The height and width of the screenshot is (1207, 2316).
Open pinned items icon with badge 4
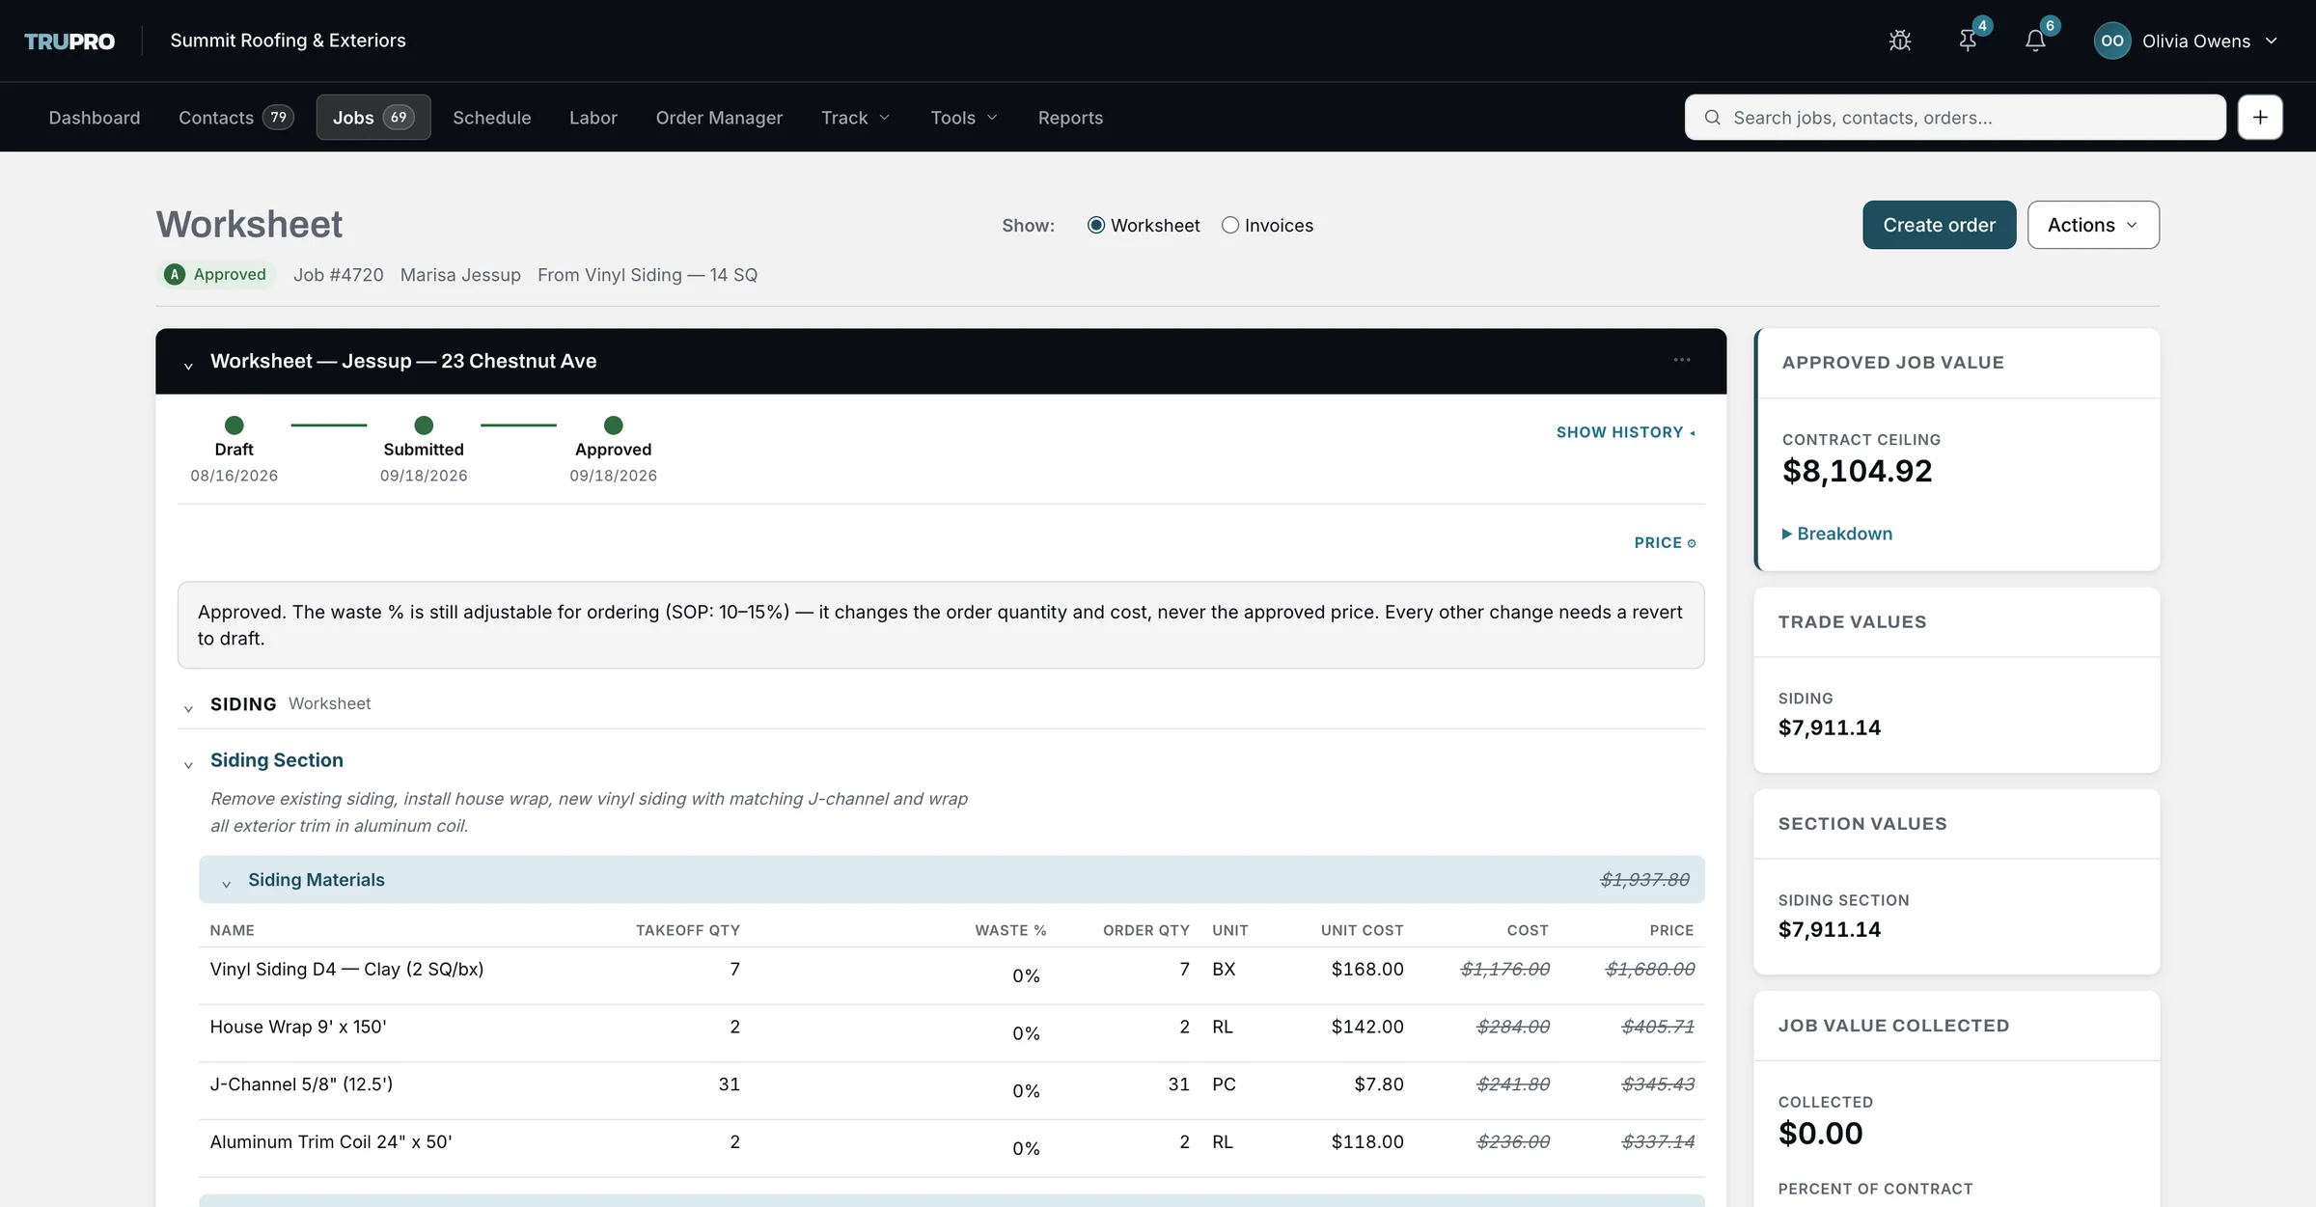click(x=1969, y=41)
